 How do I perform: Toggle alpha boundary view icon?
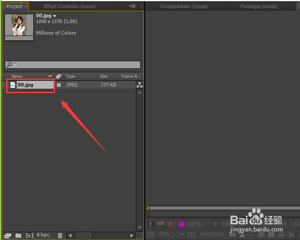[161, 224]
